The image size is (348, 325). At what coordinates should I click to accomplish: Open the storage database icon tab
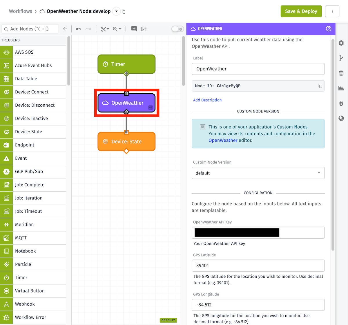pyautogui.click(x=341, y=73)
